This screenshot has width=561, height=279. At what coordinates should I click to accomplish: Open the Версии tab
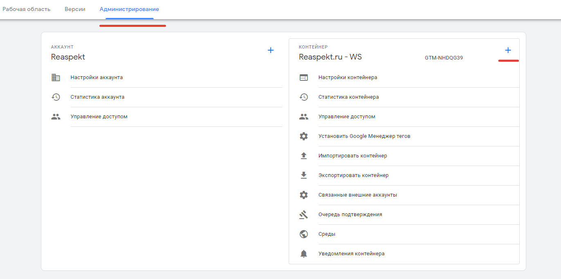[x=75, y=9]
